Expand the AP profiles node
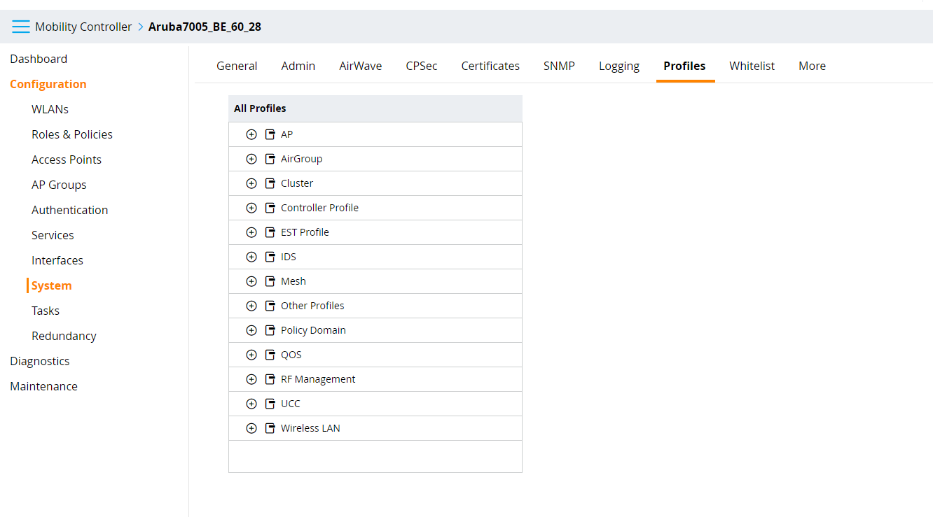 [251, 134]
